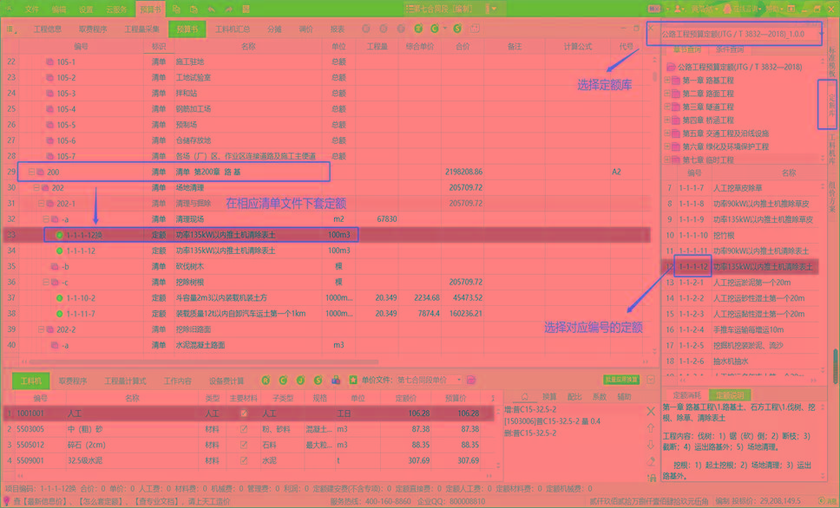
Task: Collapse row 200 清单 第200章 路基
Action: pyautogui.click(x=31, y=172)
